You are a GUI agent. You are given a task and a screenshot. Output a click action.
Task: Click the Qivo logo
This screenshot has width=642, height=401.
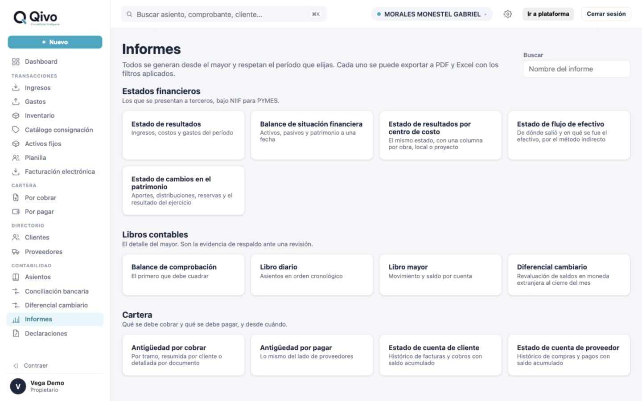[x=36, y=18]
